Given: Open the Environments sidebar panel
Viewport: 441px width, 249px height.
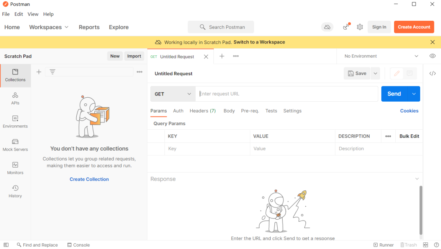Looking at the screenshot, I should 15,122.
